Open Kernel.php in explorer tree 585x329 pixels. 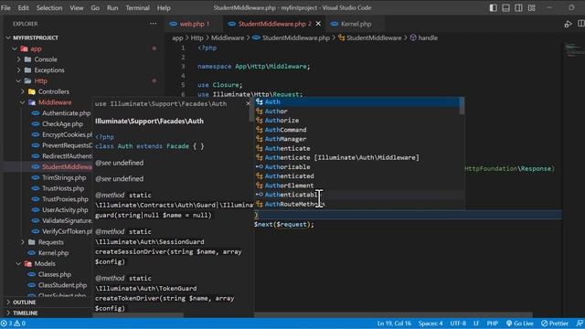(x=53, y=253)
